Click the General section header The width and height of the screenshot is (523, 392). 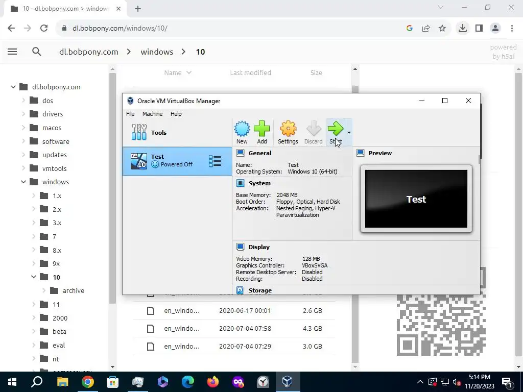[260, 153]
